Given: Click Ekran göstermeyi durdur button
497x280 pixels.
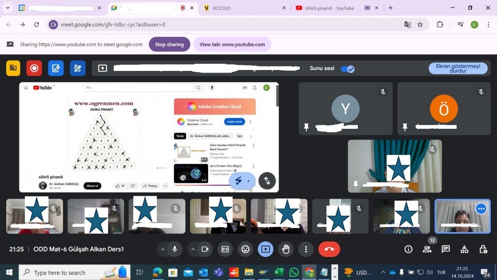Looking at the screenshot, I should click(x=458, y=68).
